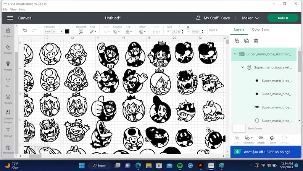Open Microsoft Edge from the taskbar

pyautogui.click(x=138, y=165)
